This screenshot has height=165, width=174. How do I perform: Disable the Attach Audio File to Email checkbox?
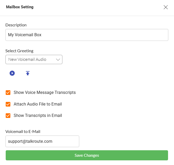8,104
